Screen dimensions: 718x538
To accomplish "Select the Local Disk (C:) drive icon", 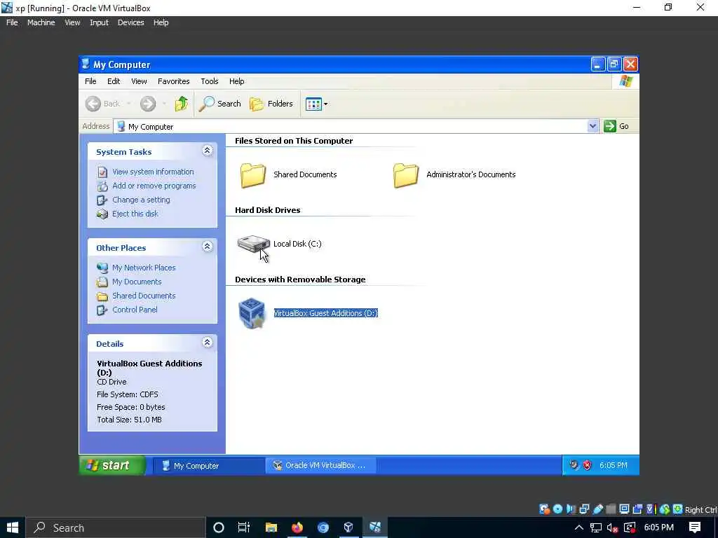I will click(x=253, y=244).
